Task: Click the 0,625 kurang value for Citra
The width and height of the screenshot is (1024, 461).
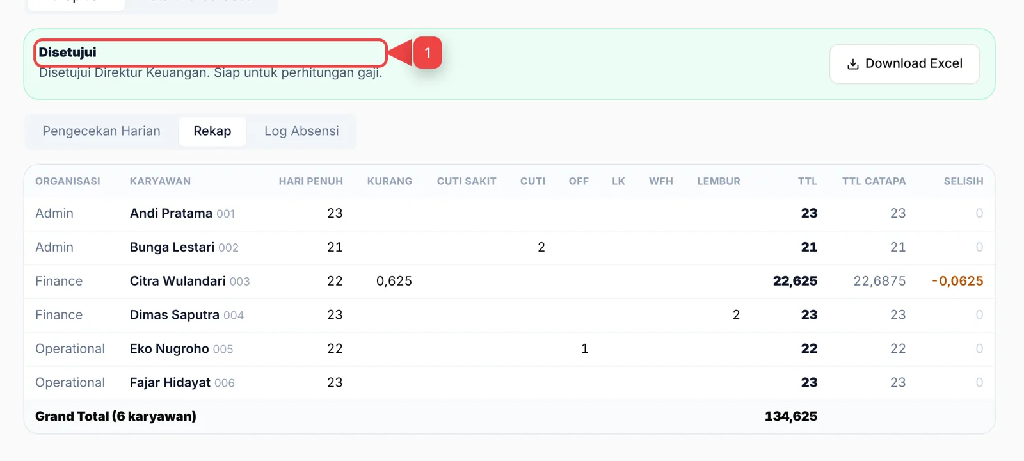Action: (x=394, y=281)
